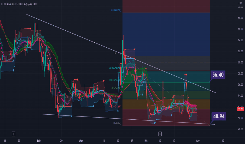Click the 0(48.64) Fibonacci level label
245x144 pixels.
[x=117, y=123]
